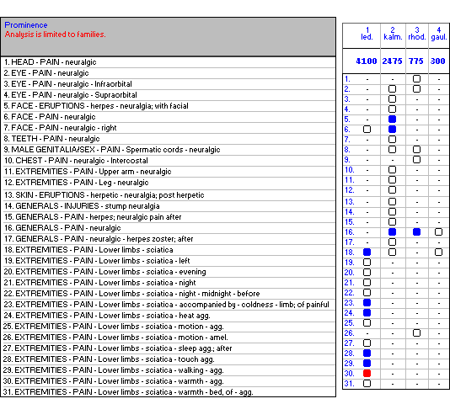Viewport: 450px width, 404px height.
Task: Click rhod. empty box in row 26
Action: tap(416, 333)
